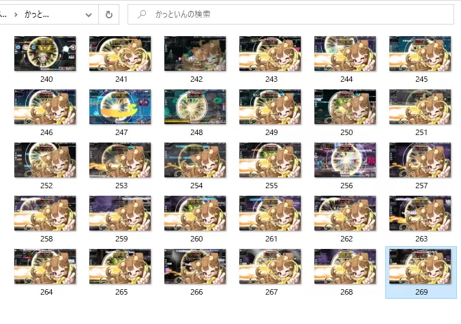
Task: Expand the breadcrumb chevron before かっと...
Action: [x=16, y=14]
